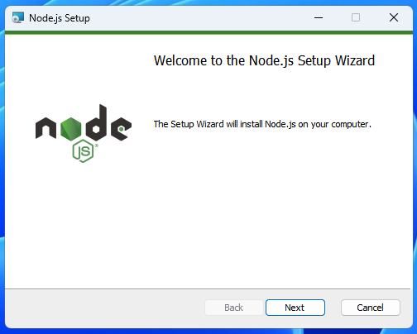Click the Node.js Setup title text
This screenshot has width=417, height=334.
coord(60,18)
